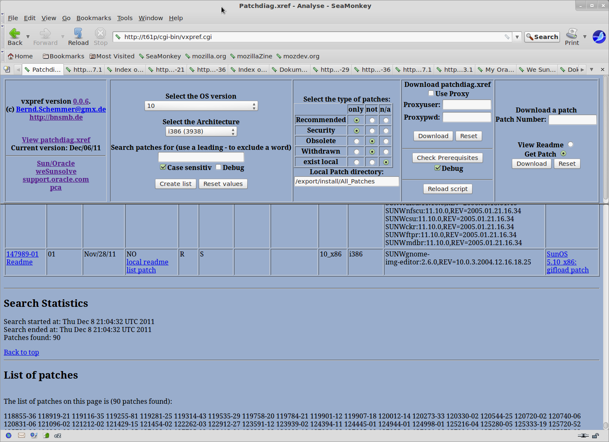Open the Tools menu
Viewport: 609px width, 442px height.
pyautogui.click(x=125, y=18)
